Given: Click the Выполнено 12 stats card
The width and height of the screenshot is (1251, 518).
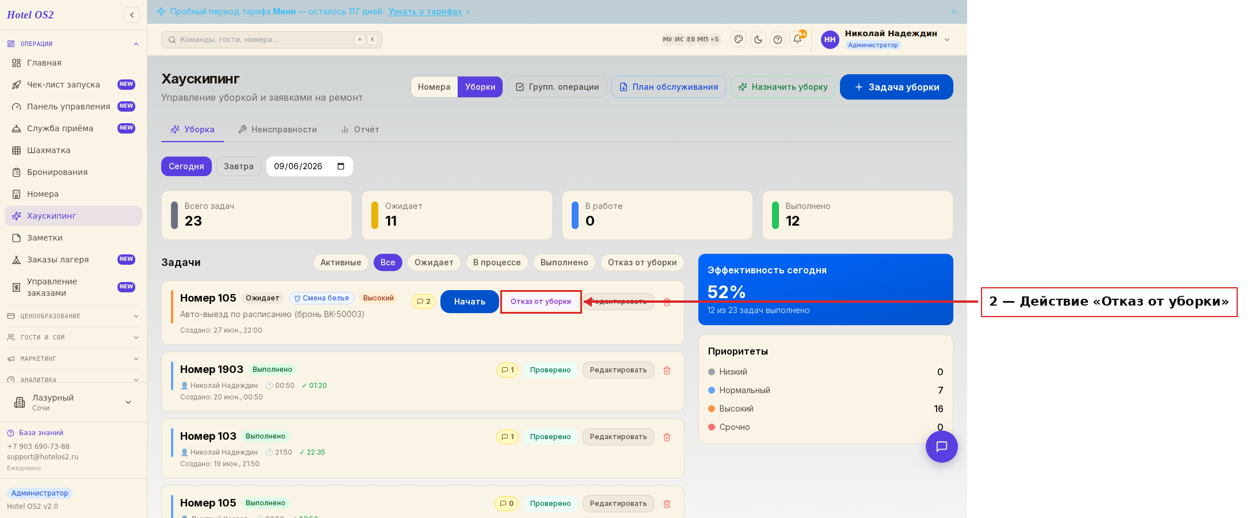Looking at the screenshot, I should [x=858, y=215].
